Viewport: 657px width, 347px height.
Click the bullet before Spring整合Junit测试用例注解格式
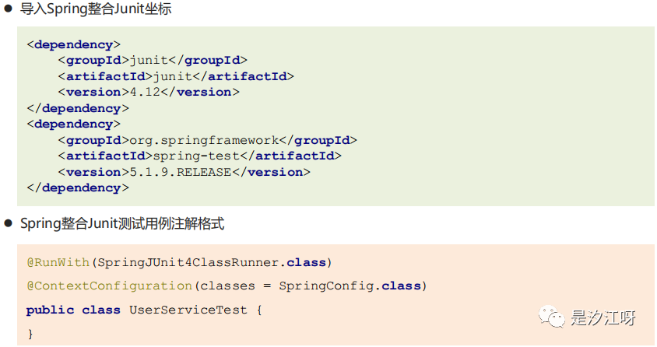[8, 223]
